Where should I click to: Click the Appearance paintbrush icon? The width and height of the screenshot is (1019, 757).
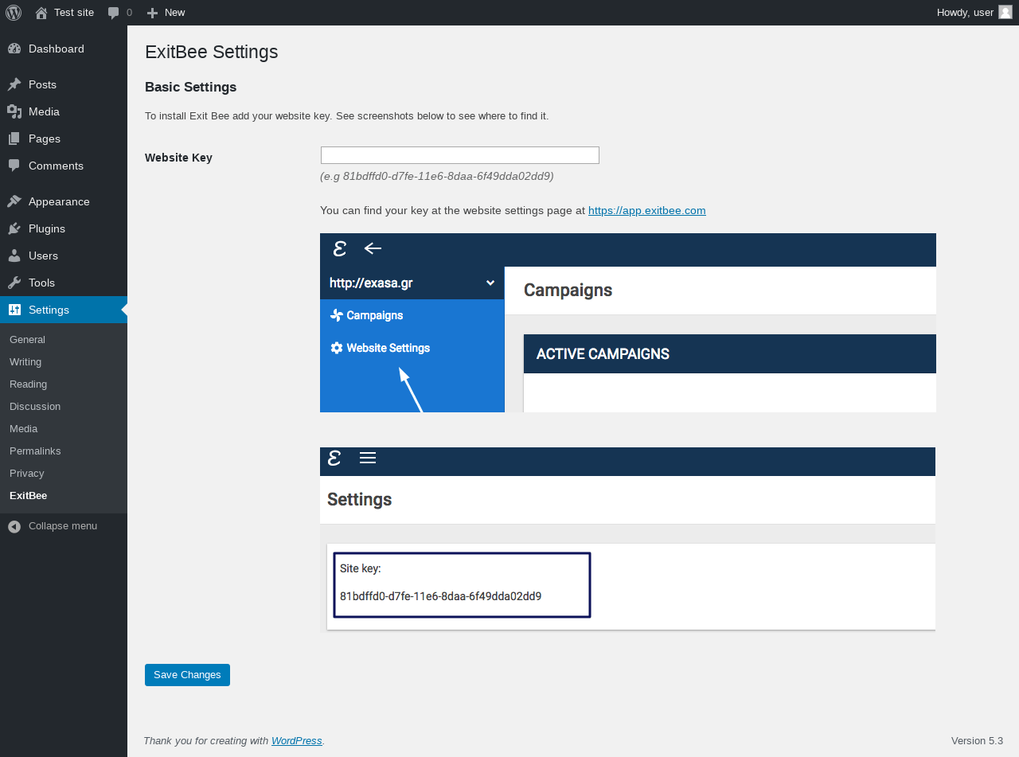coord(14,201)
